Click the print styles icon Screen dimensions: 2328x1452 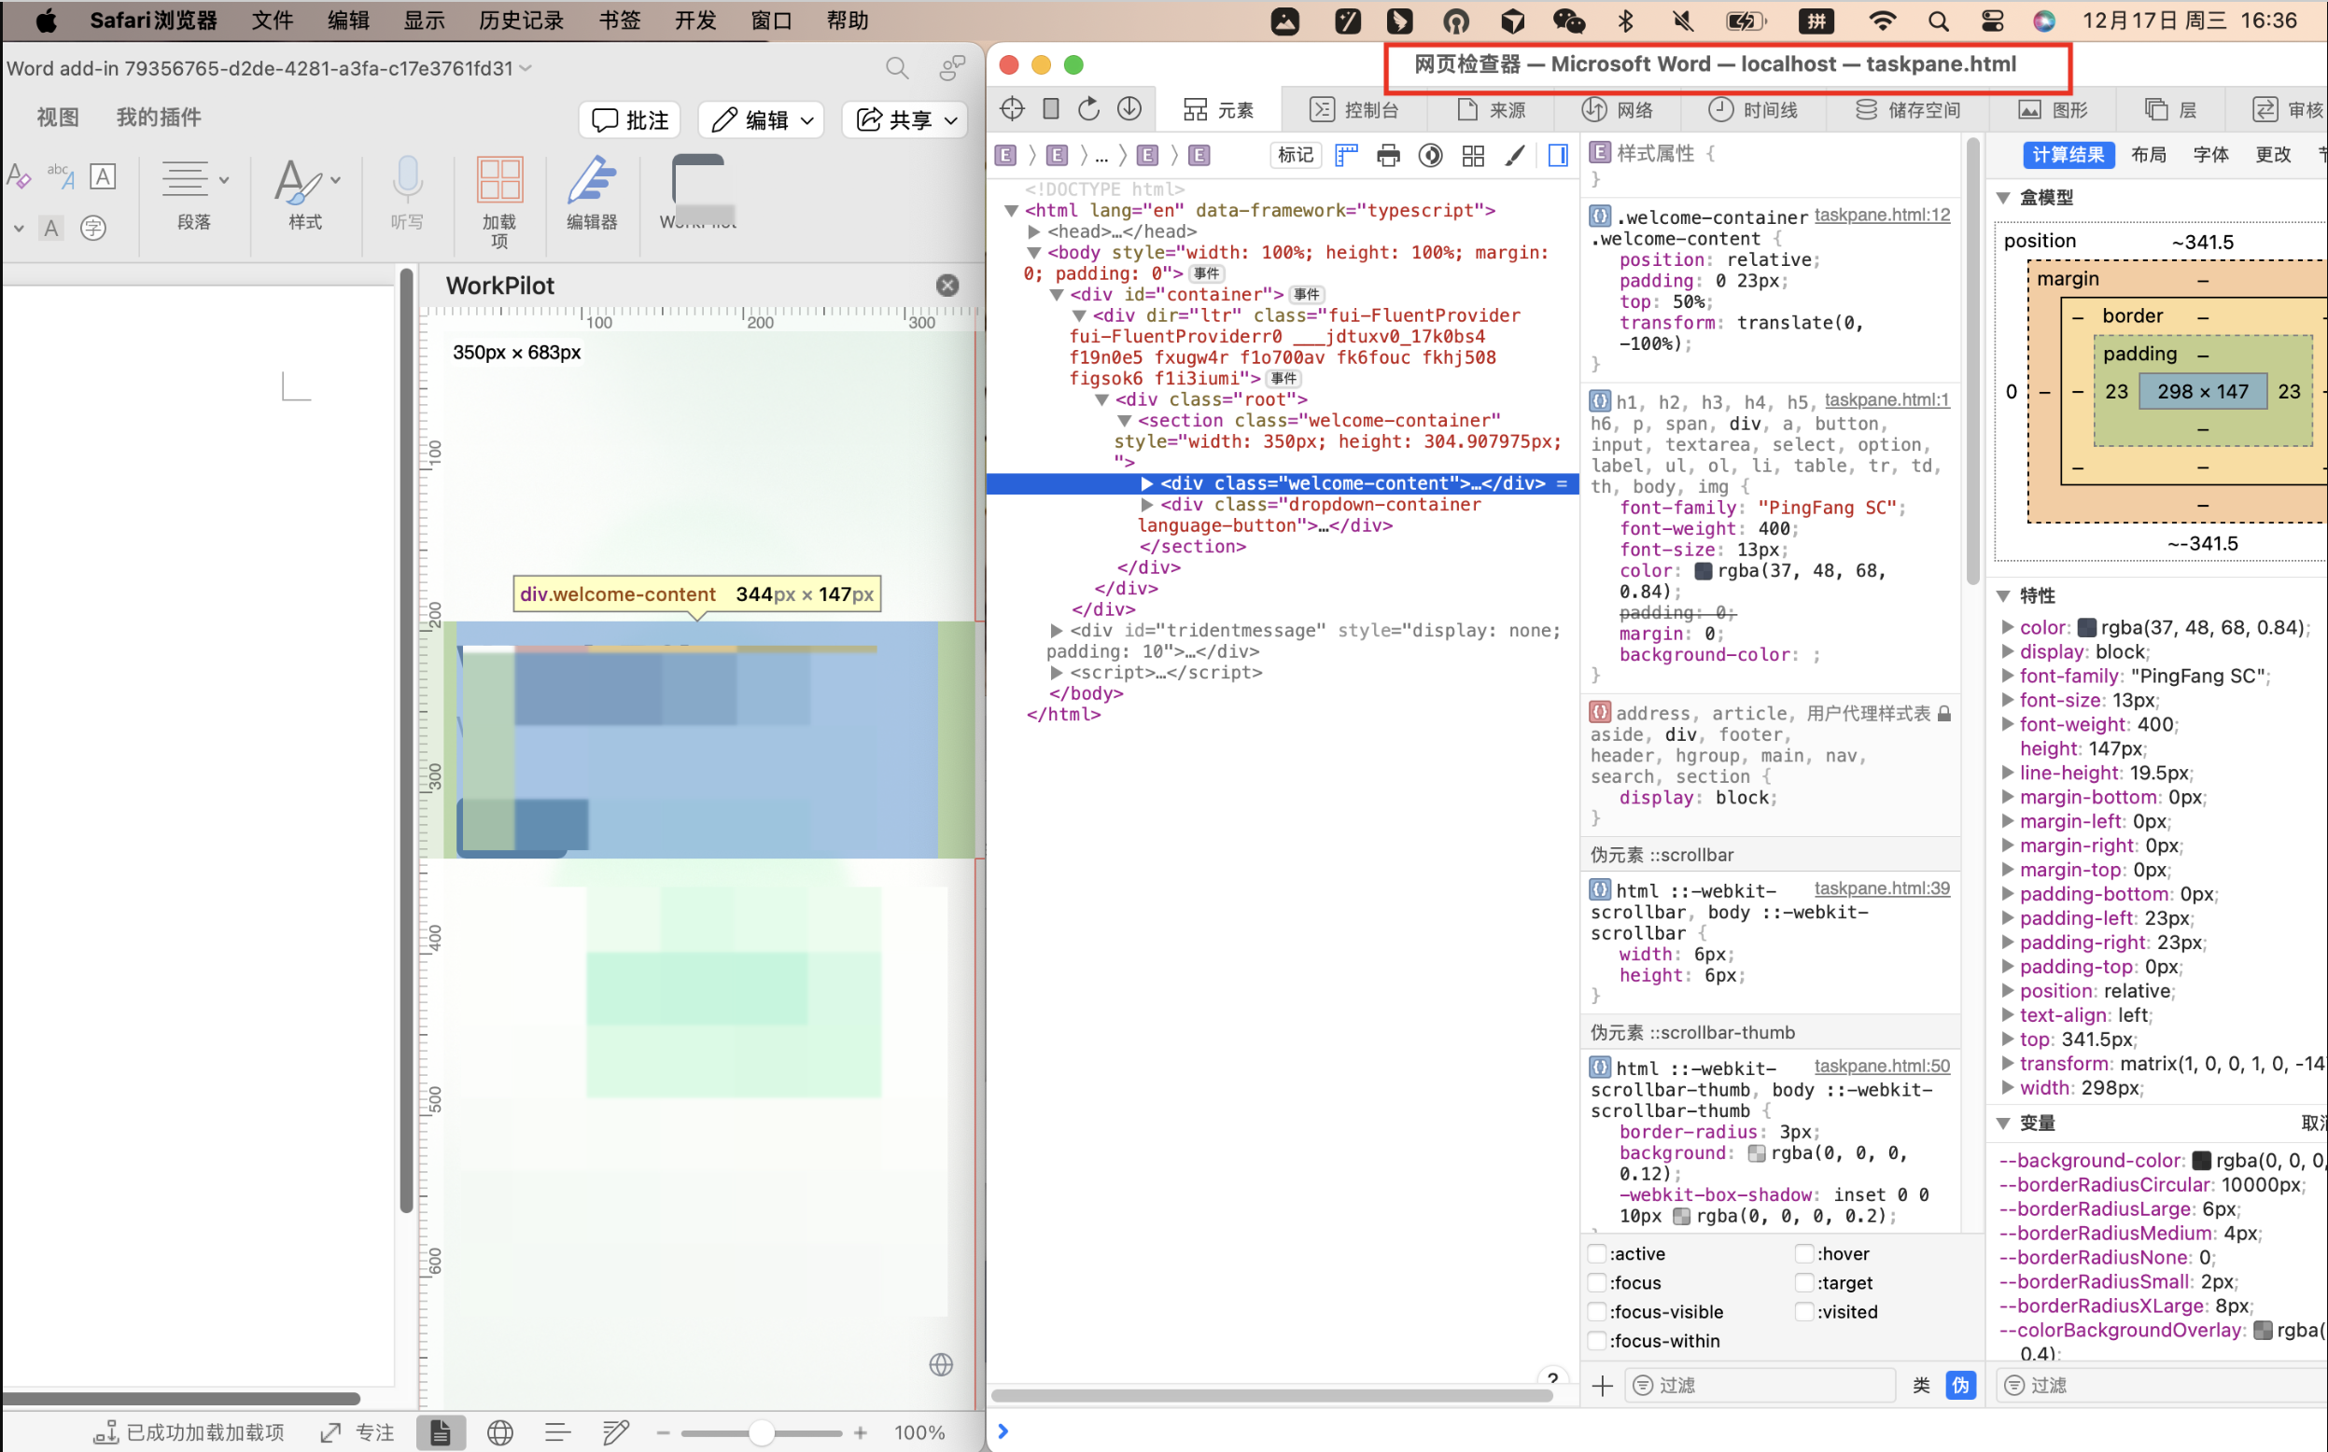pos(1388,155)
